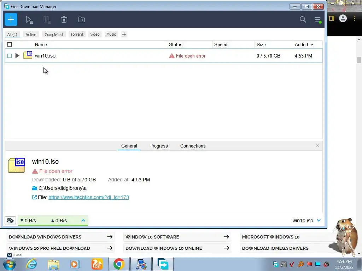Click the blue Add download plus button
This screenshot has width=362, height=271.
click(x=11, y=20)
